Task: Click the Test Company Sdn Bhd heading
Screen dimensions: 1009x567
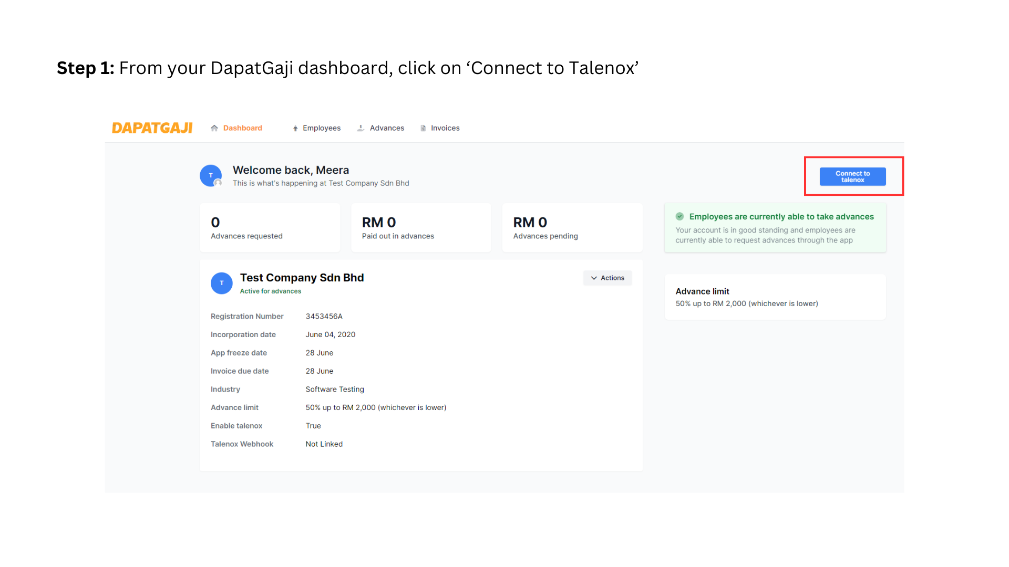Action: (302, 278)
